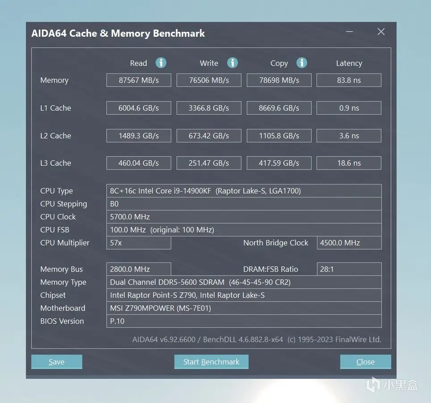Click the Chipset label
This screenshot has width=431, height=403.
pos(53,295)
